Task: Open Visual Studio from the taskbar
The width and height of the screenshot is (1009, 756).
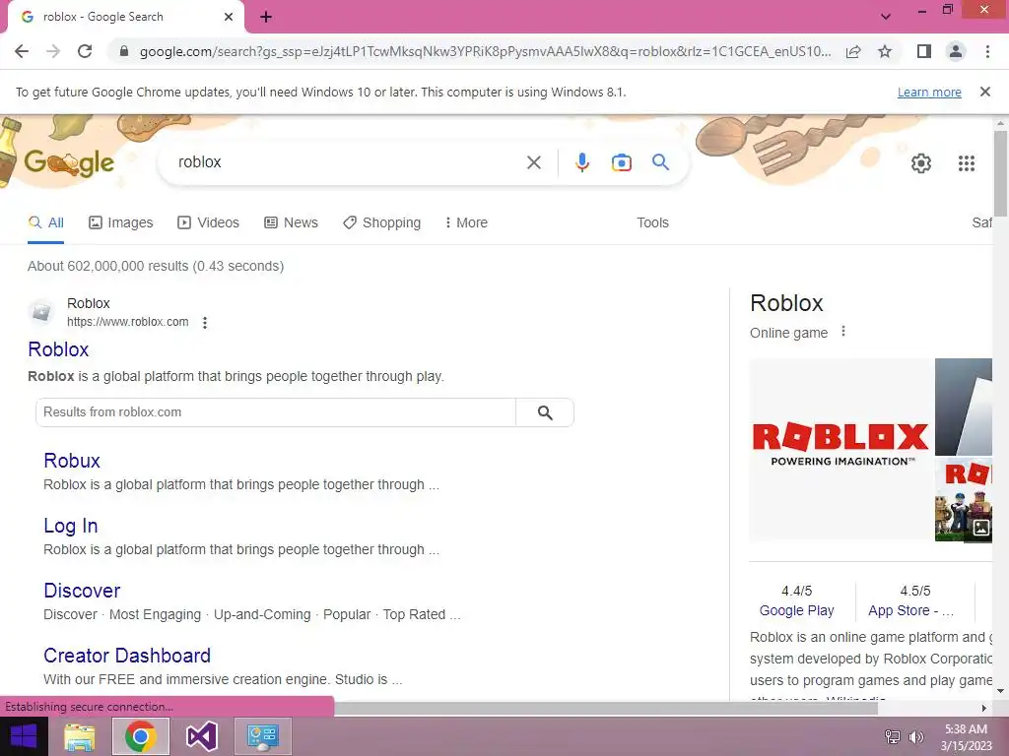Action: click(x=201, y=736)
